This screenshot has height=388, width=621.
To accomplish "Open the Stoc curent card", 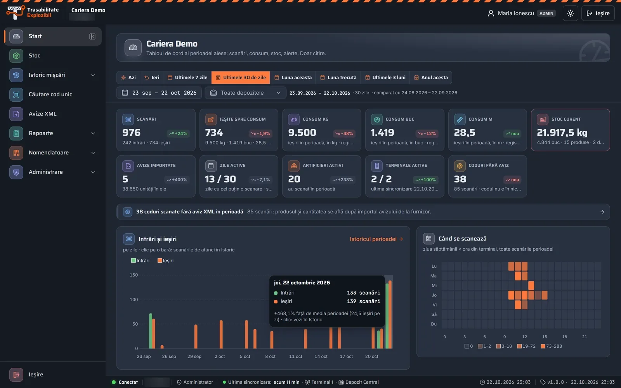I will (571, 130).
